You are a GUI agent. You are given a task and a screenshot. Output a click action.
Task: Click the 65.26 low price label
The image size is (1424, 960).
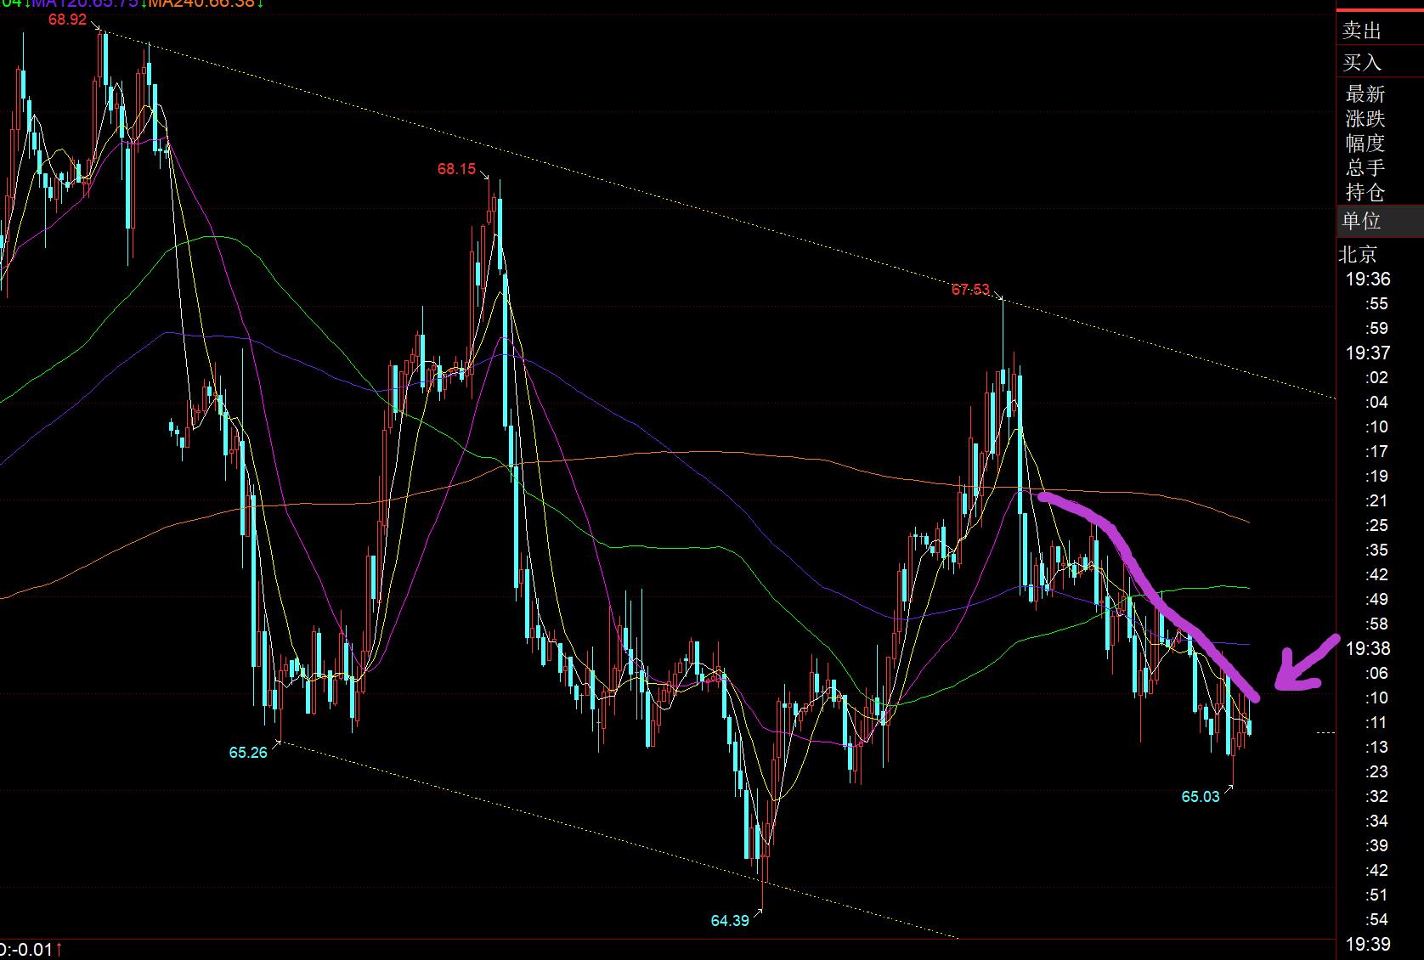[x=248, y=752]
